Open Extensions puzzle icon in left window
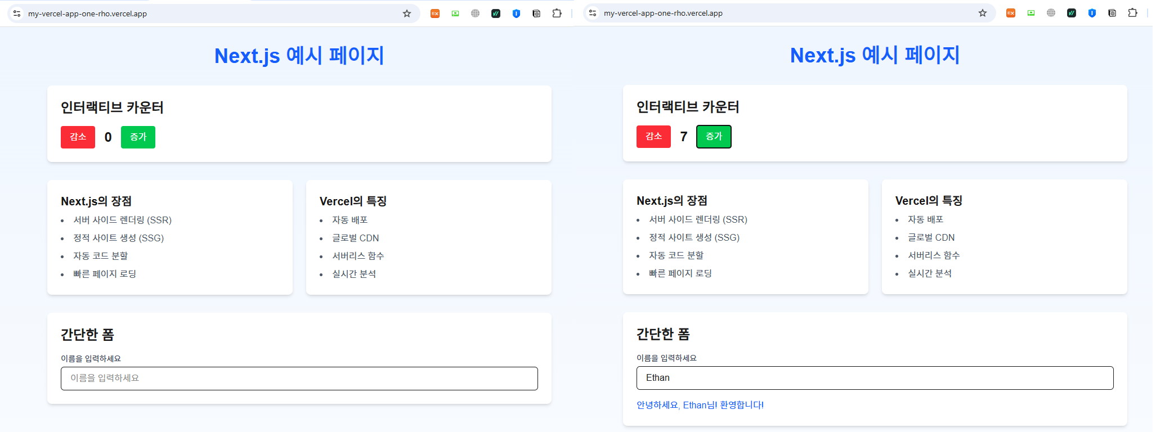1156x432 pixels. 557,13
